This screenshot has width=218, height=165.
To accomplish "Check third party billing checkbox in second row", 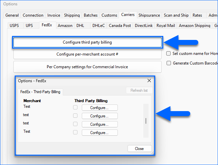I will pos(75,116).
